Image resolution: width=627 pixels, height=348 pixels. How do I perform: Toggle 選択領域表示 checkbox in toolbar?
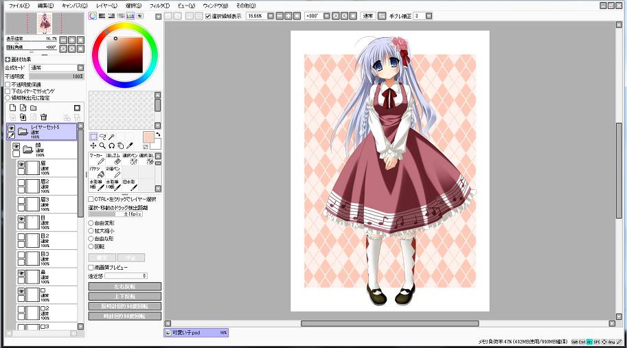tap(208, 15)
